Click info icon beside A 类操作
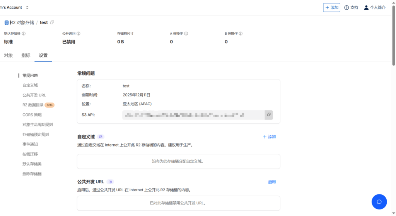Screen dimensions: 396x216 click(186, 34)
